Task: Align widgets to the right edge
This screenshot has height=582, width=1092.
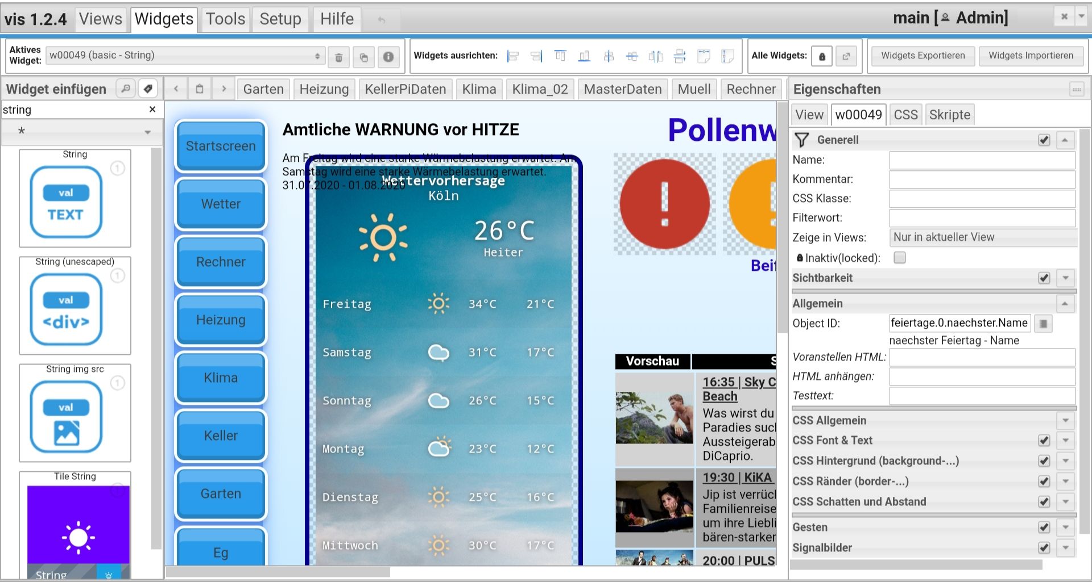Action: point(536,56)
